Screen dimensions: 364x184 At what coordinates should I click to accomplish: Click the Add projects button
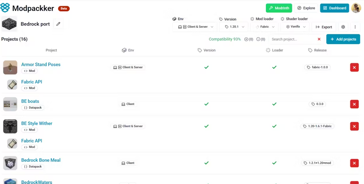click(x=343, y=39)
